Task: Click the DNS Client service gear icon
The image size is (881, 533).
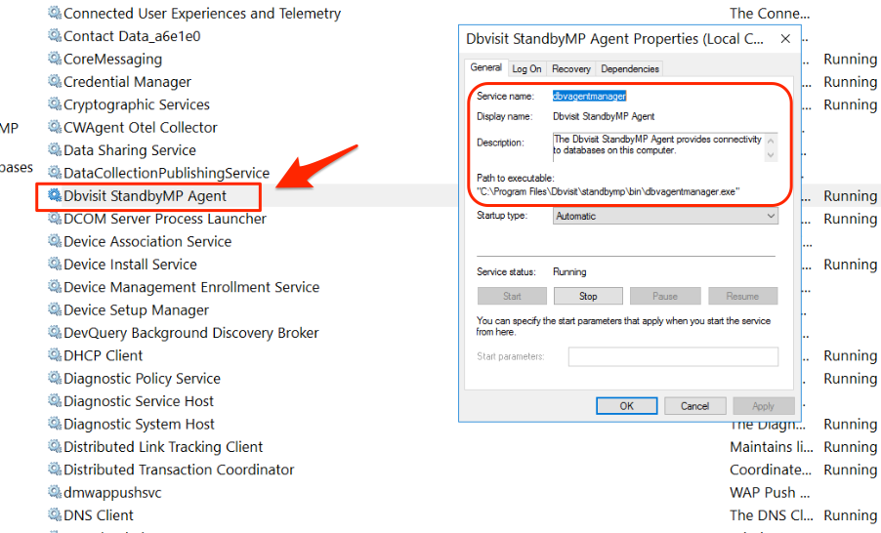Action: tap(55, 515)
